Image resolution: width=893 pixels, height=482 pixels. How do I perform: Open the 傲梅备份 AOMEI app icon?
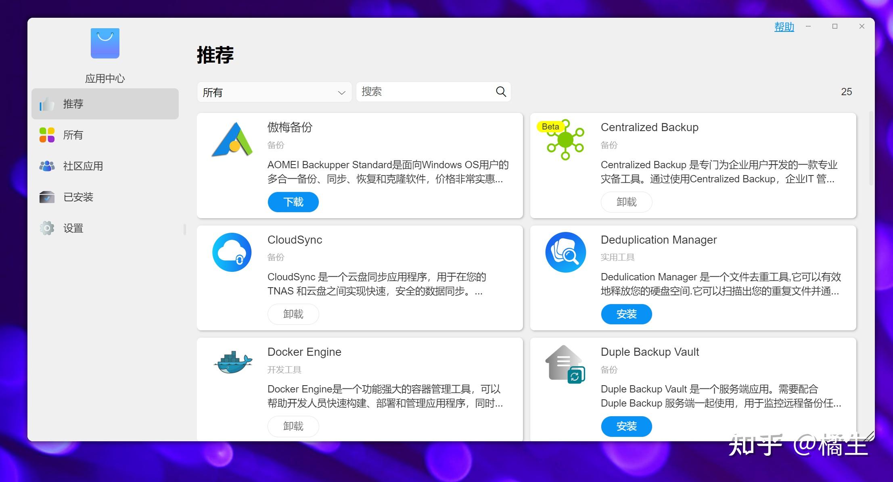coord(232,140)
